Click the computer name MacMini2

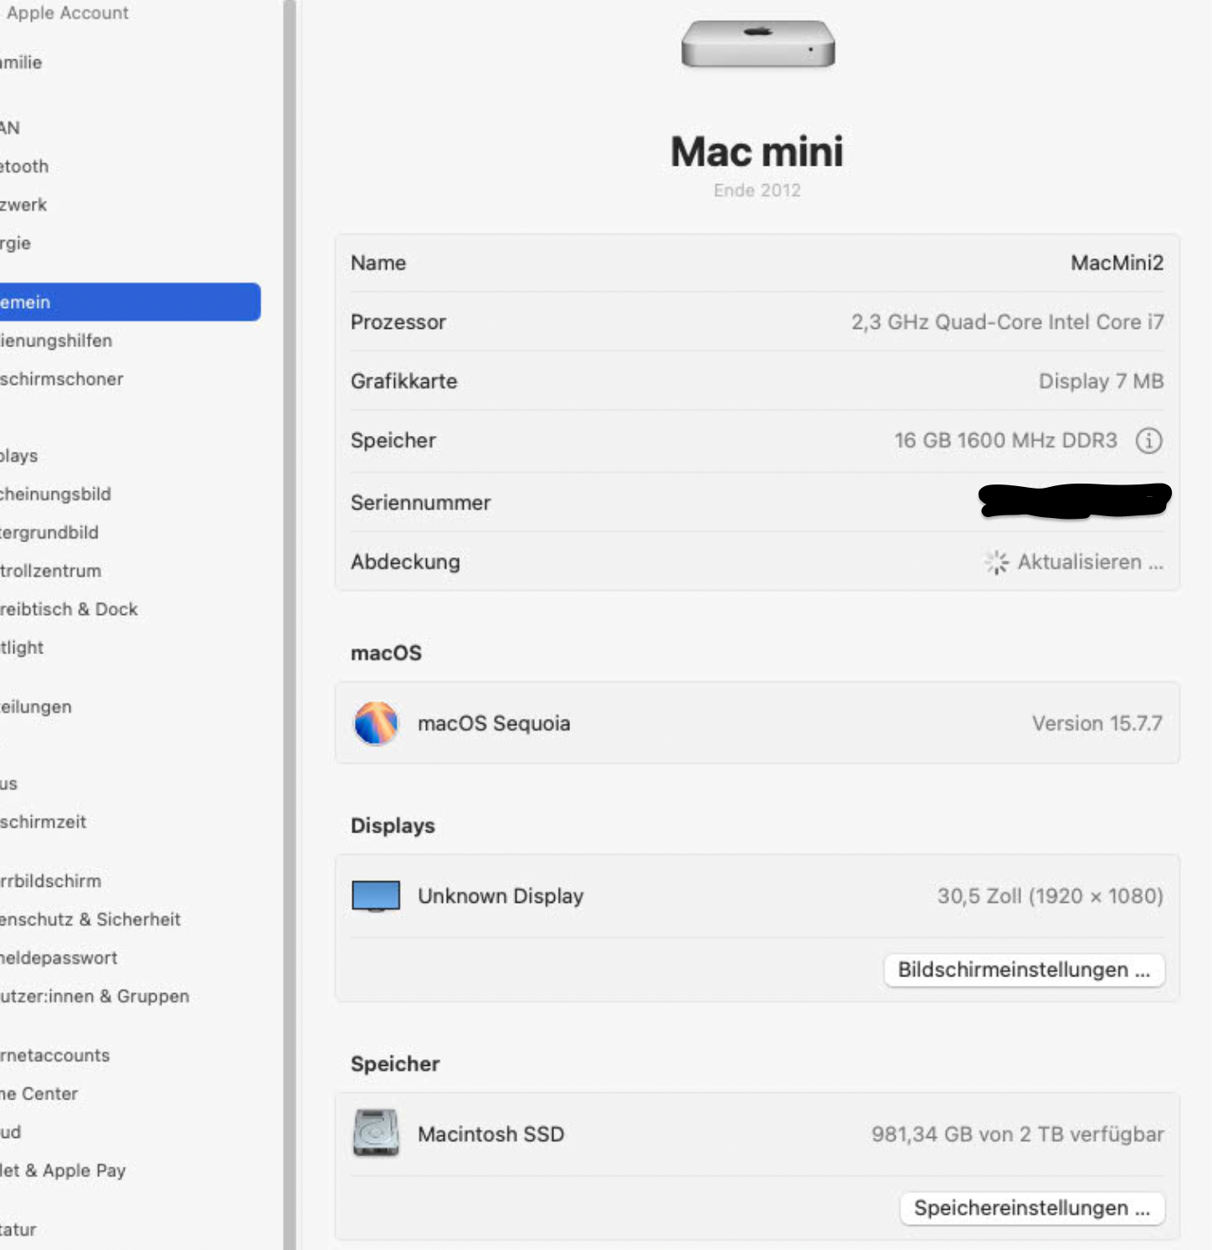[x=1117, y=264]
